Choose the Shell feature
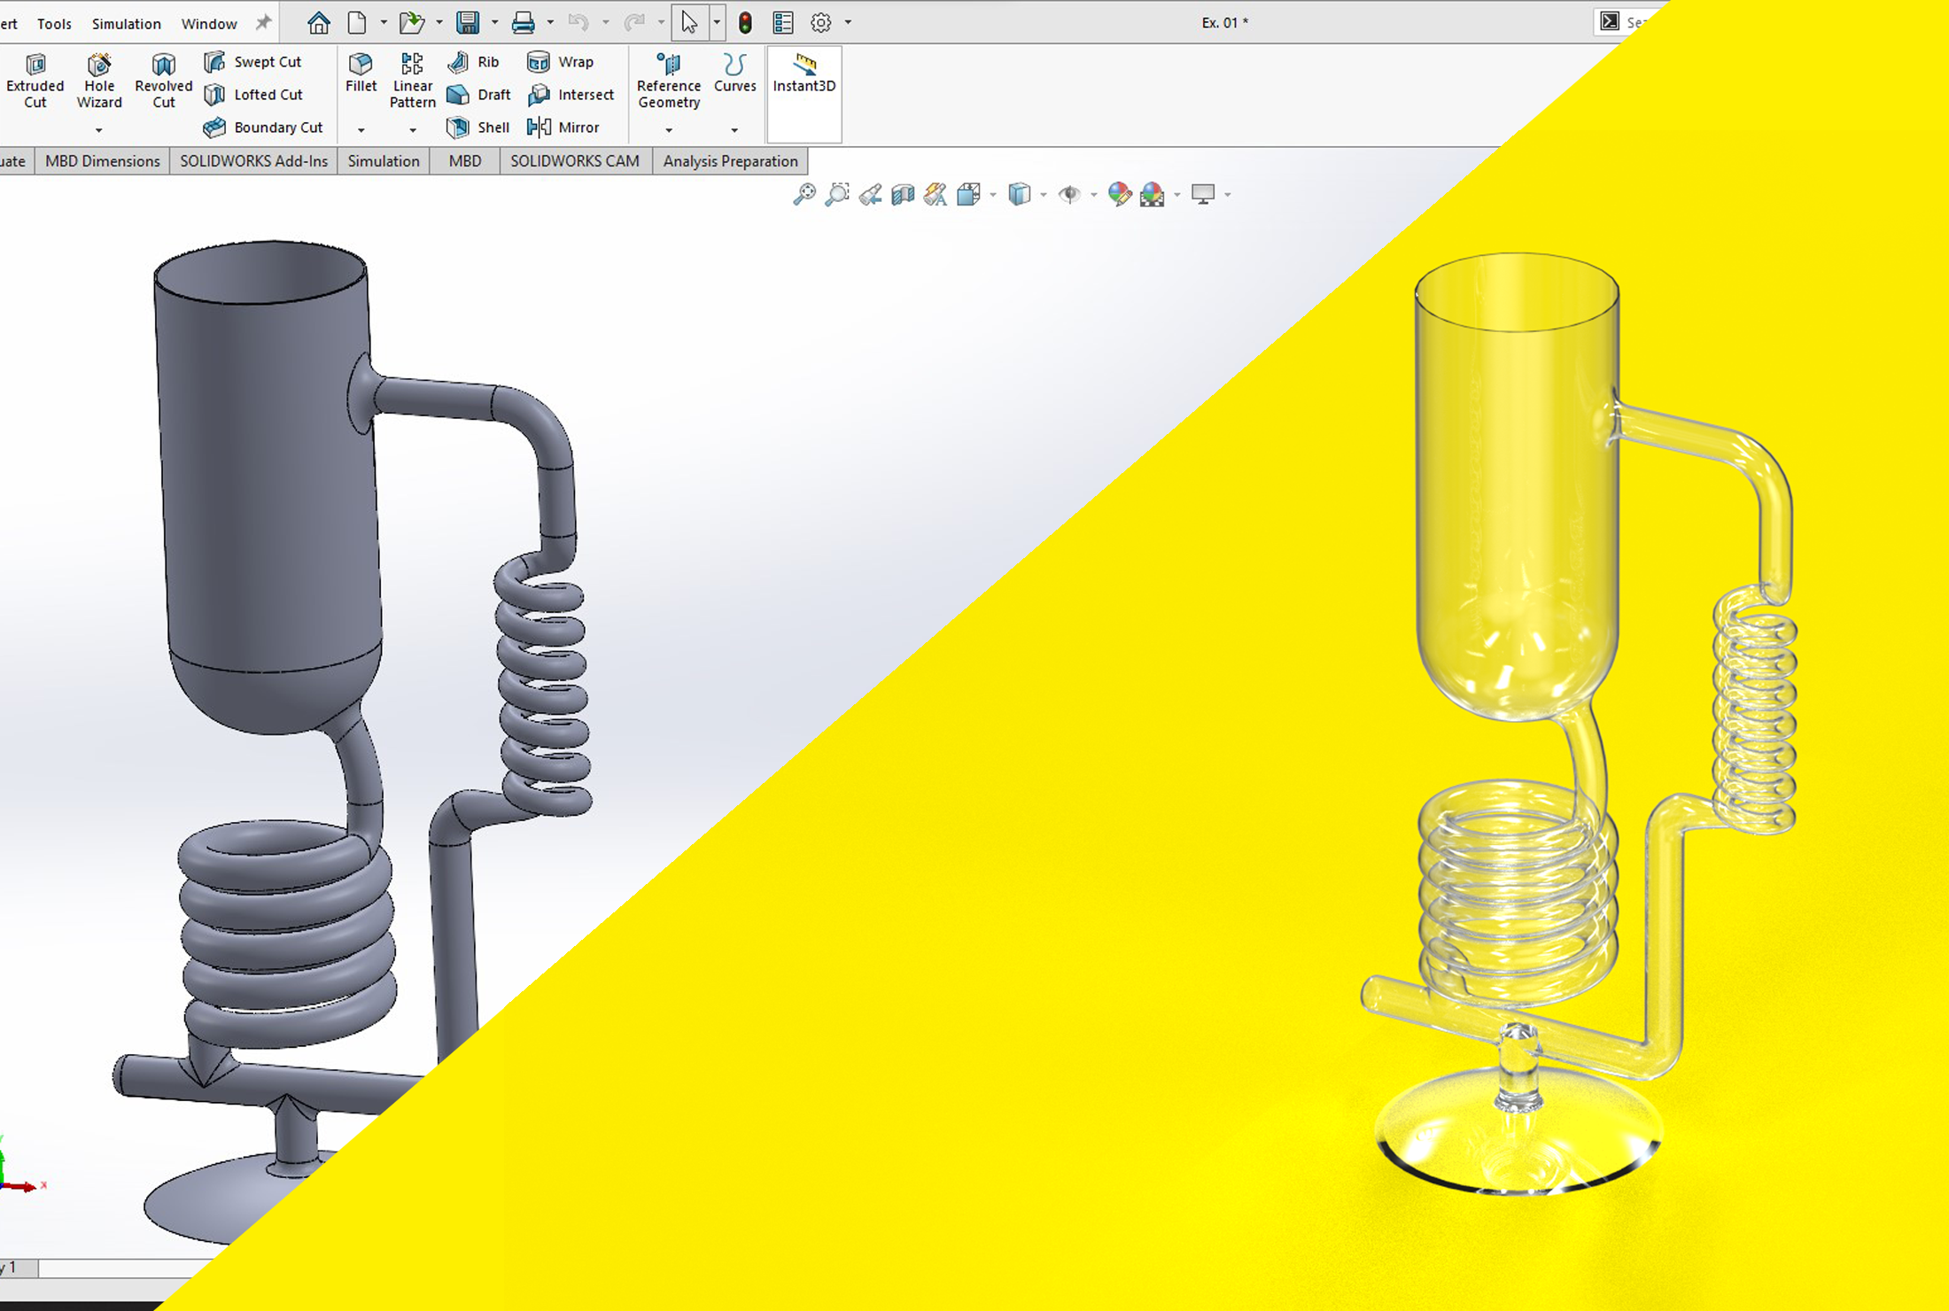Image resolution: width=1949 pixels, height=1311 pixels. point(478,128)
